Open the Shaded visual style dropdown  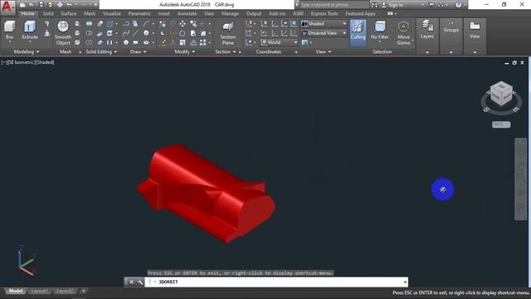point(324,24)
